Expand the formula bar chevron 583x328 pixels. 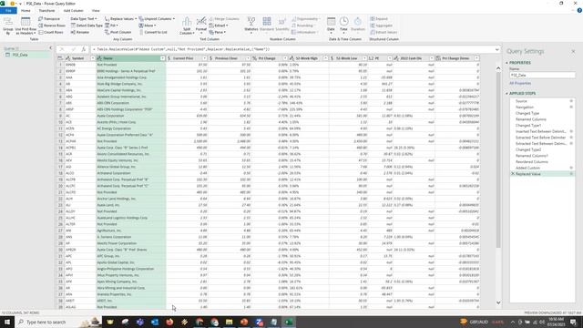point(497,49)
